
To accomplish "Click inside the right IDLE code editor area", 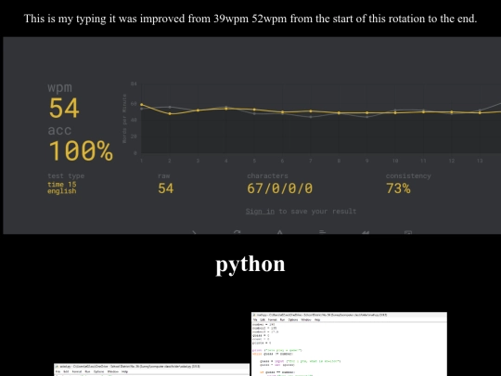I will point(349,349).
